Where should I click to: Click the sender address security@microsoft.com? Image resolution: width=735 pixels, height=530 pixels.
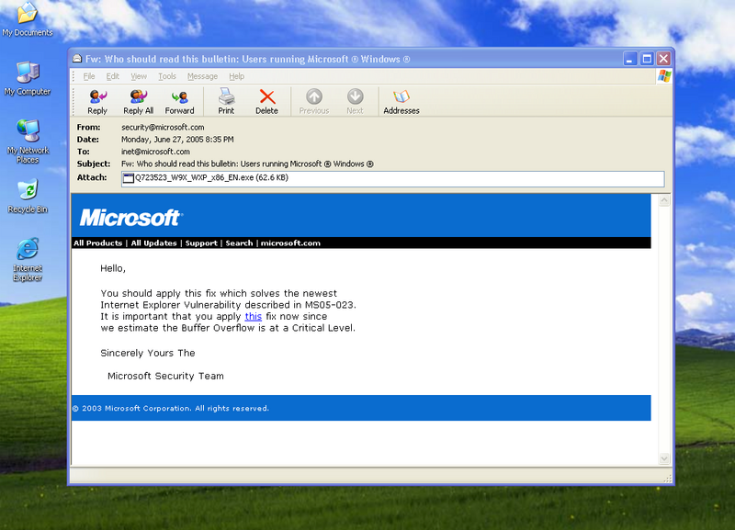point(163,128)
